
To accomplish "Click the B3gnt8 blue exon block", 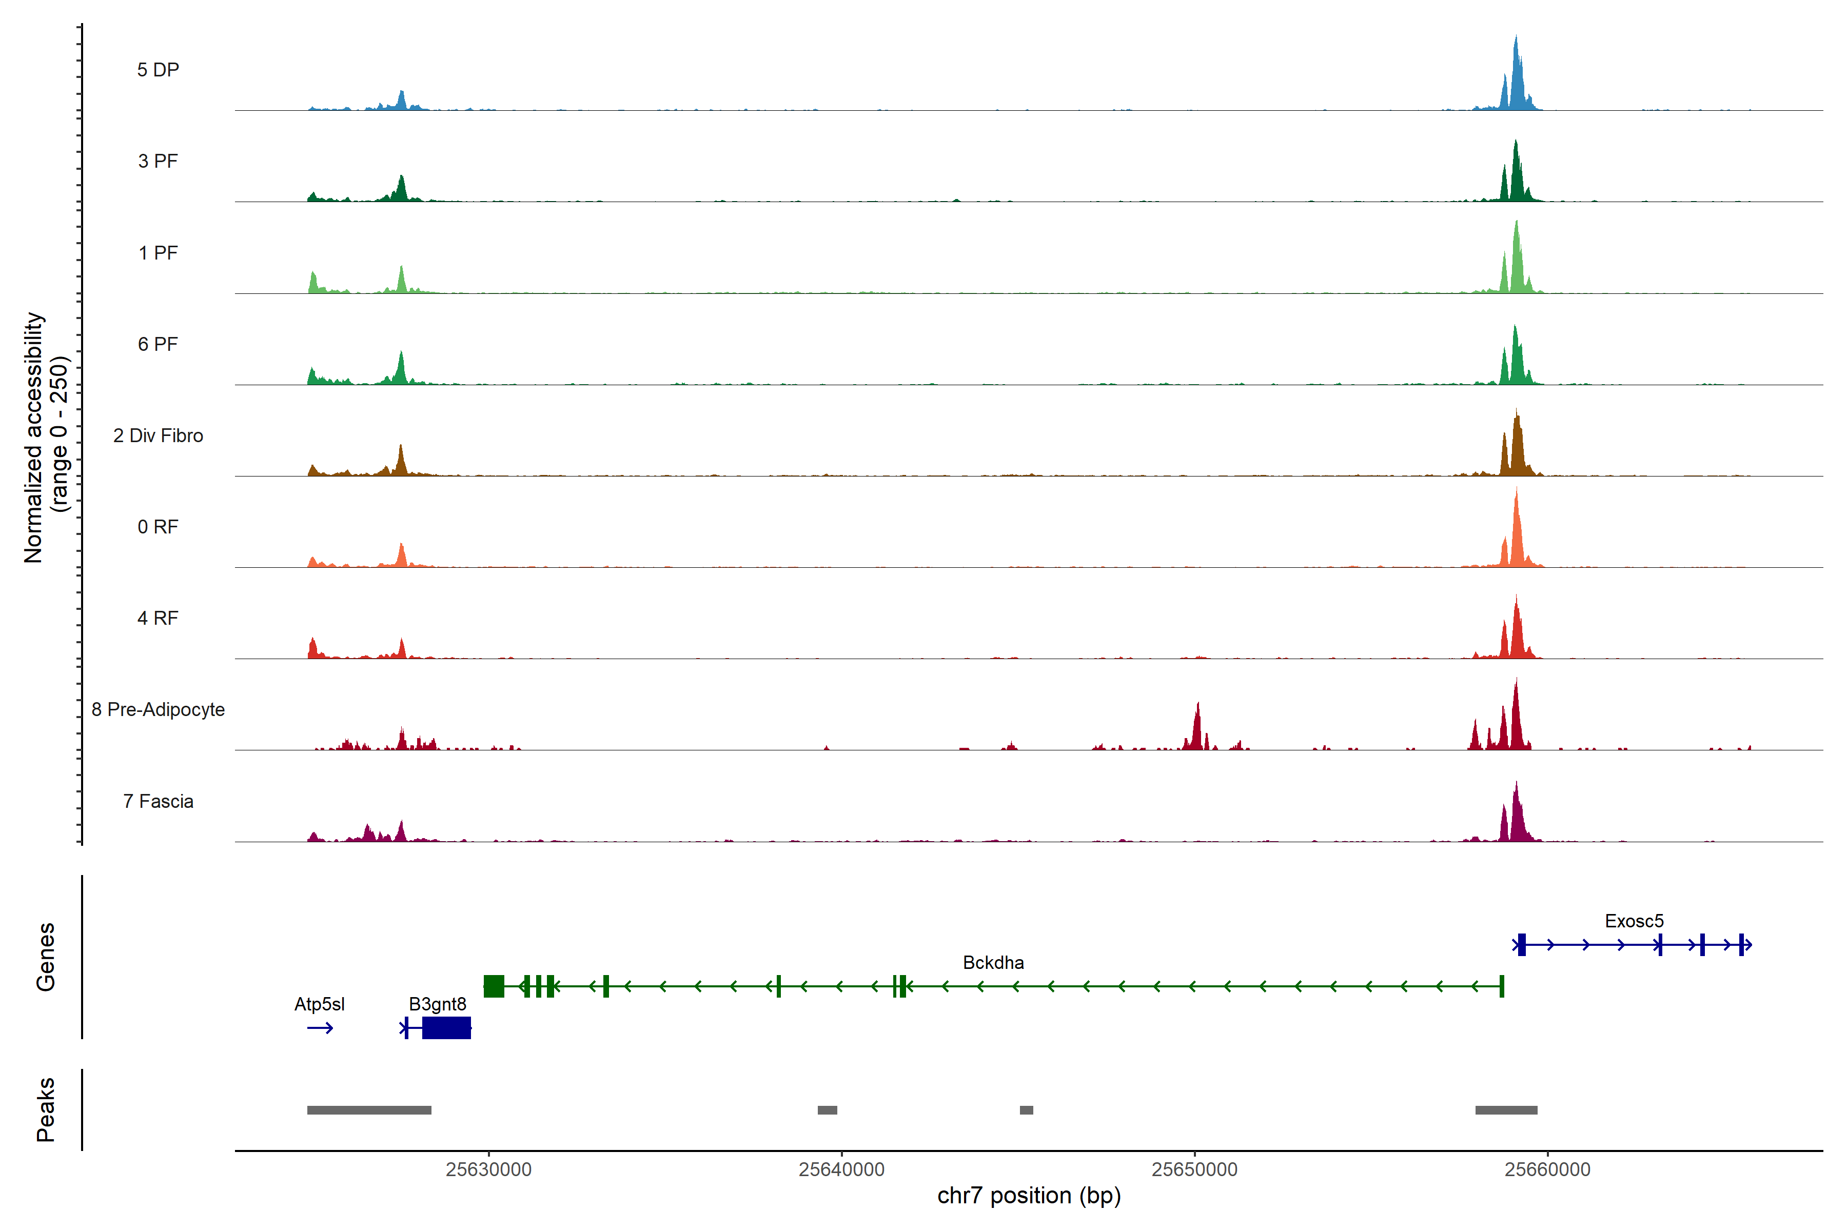I will (x=446, y=1028).
